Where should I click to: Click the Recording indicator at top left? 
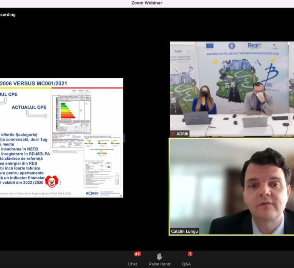click(x=8, y=15)
